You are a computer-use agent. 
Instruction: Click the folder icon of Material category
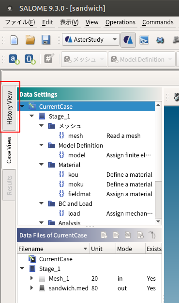point(52,165)
